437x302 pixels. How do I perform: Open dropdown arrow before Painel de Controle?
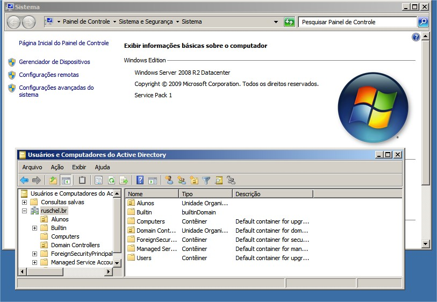pos(59,21)
